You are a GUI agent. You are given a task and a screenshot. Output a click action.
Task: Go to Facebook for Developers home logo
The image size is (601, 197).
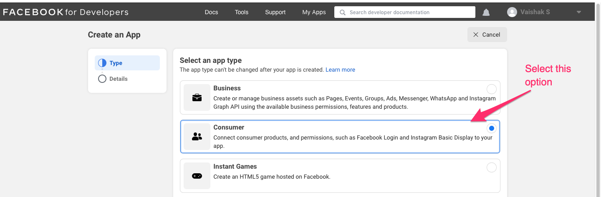coord(66,12)
